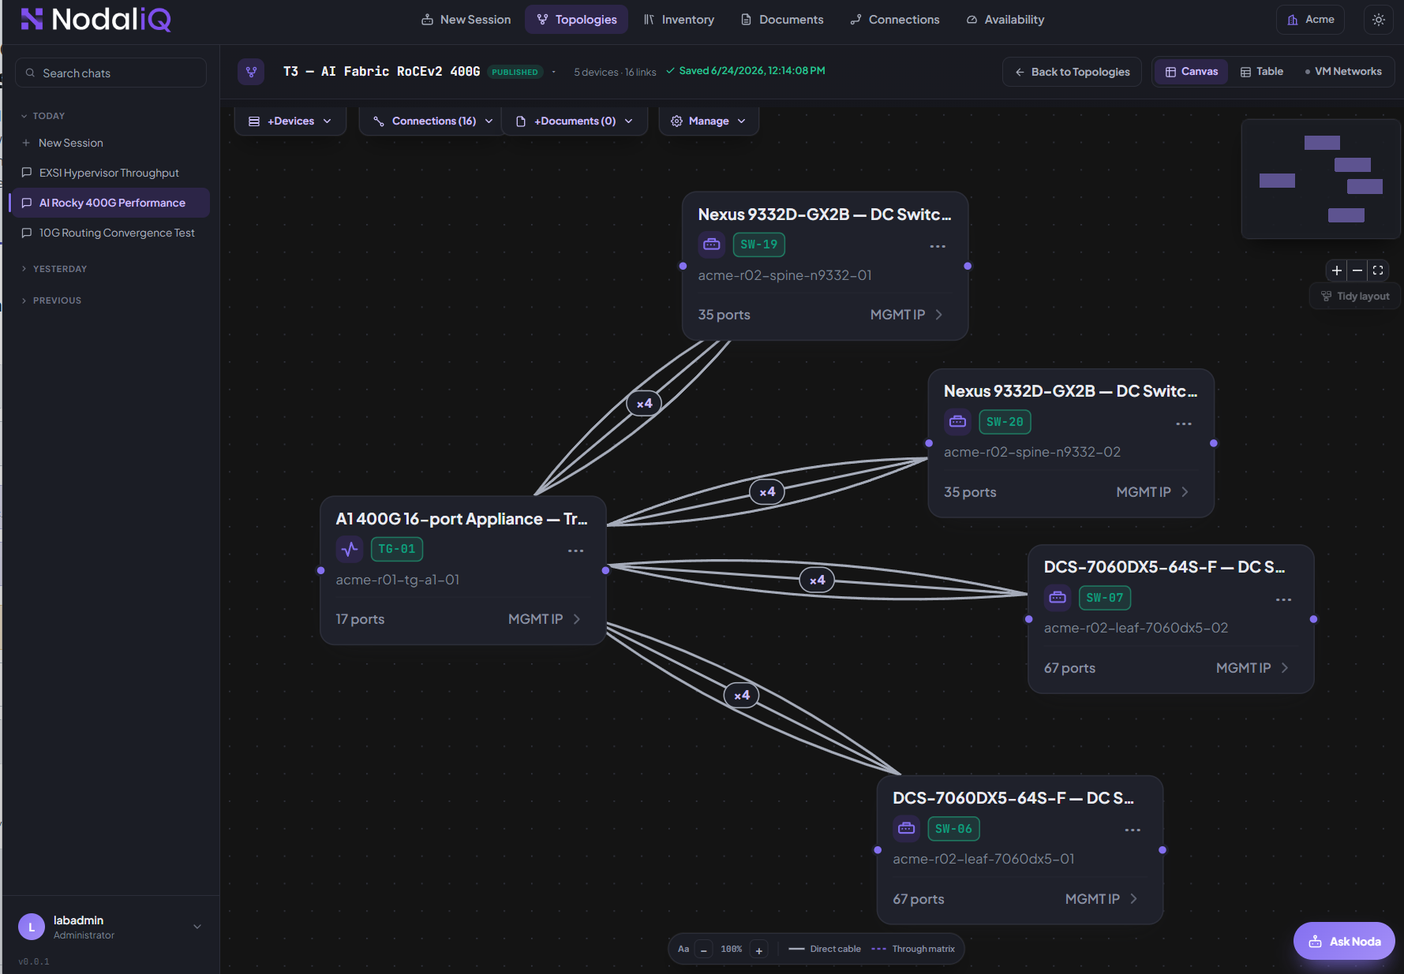Collapse the TODAY section
This screenshot has height=974, width=1404.
[43, 116]
